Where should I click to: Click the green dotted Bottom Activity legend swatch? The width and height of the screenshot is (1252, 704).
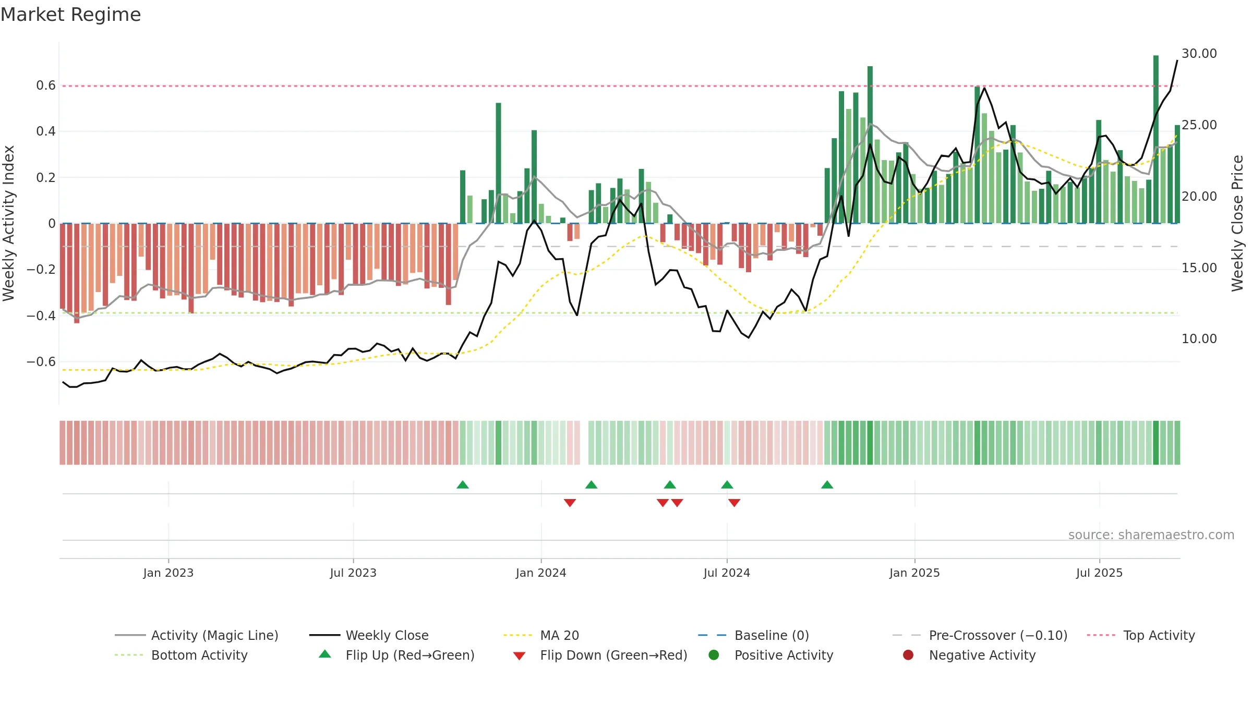point(129,655)
